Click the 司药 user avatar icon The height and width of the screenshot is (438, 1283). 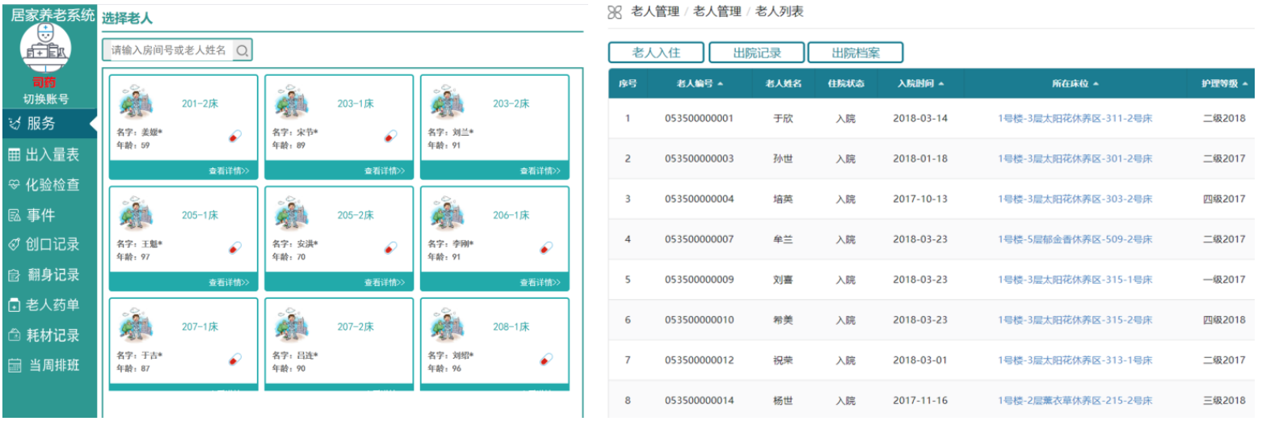click(x=45, y=47)
